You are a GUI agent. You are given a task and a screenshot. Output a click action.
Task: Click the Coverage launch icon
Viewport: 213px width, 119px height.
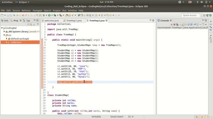click(55, 15)
